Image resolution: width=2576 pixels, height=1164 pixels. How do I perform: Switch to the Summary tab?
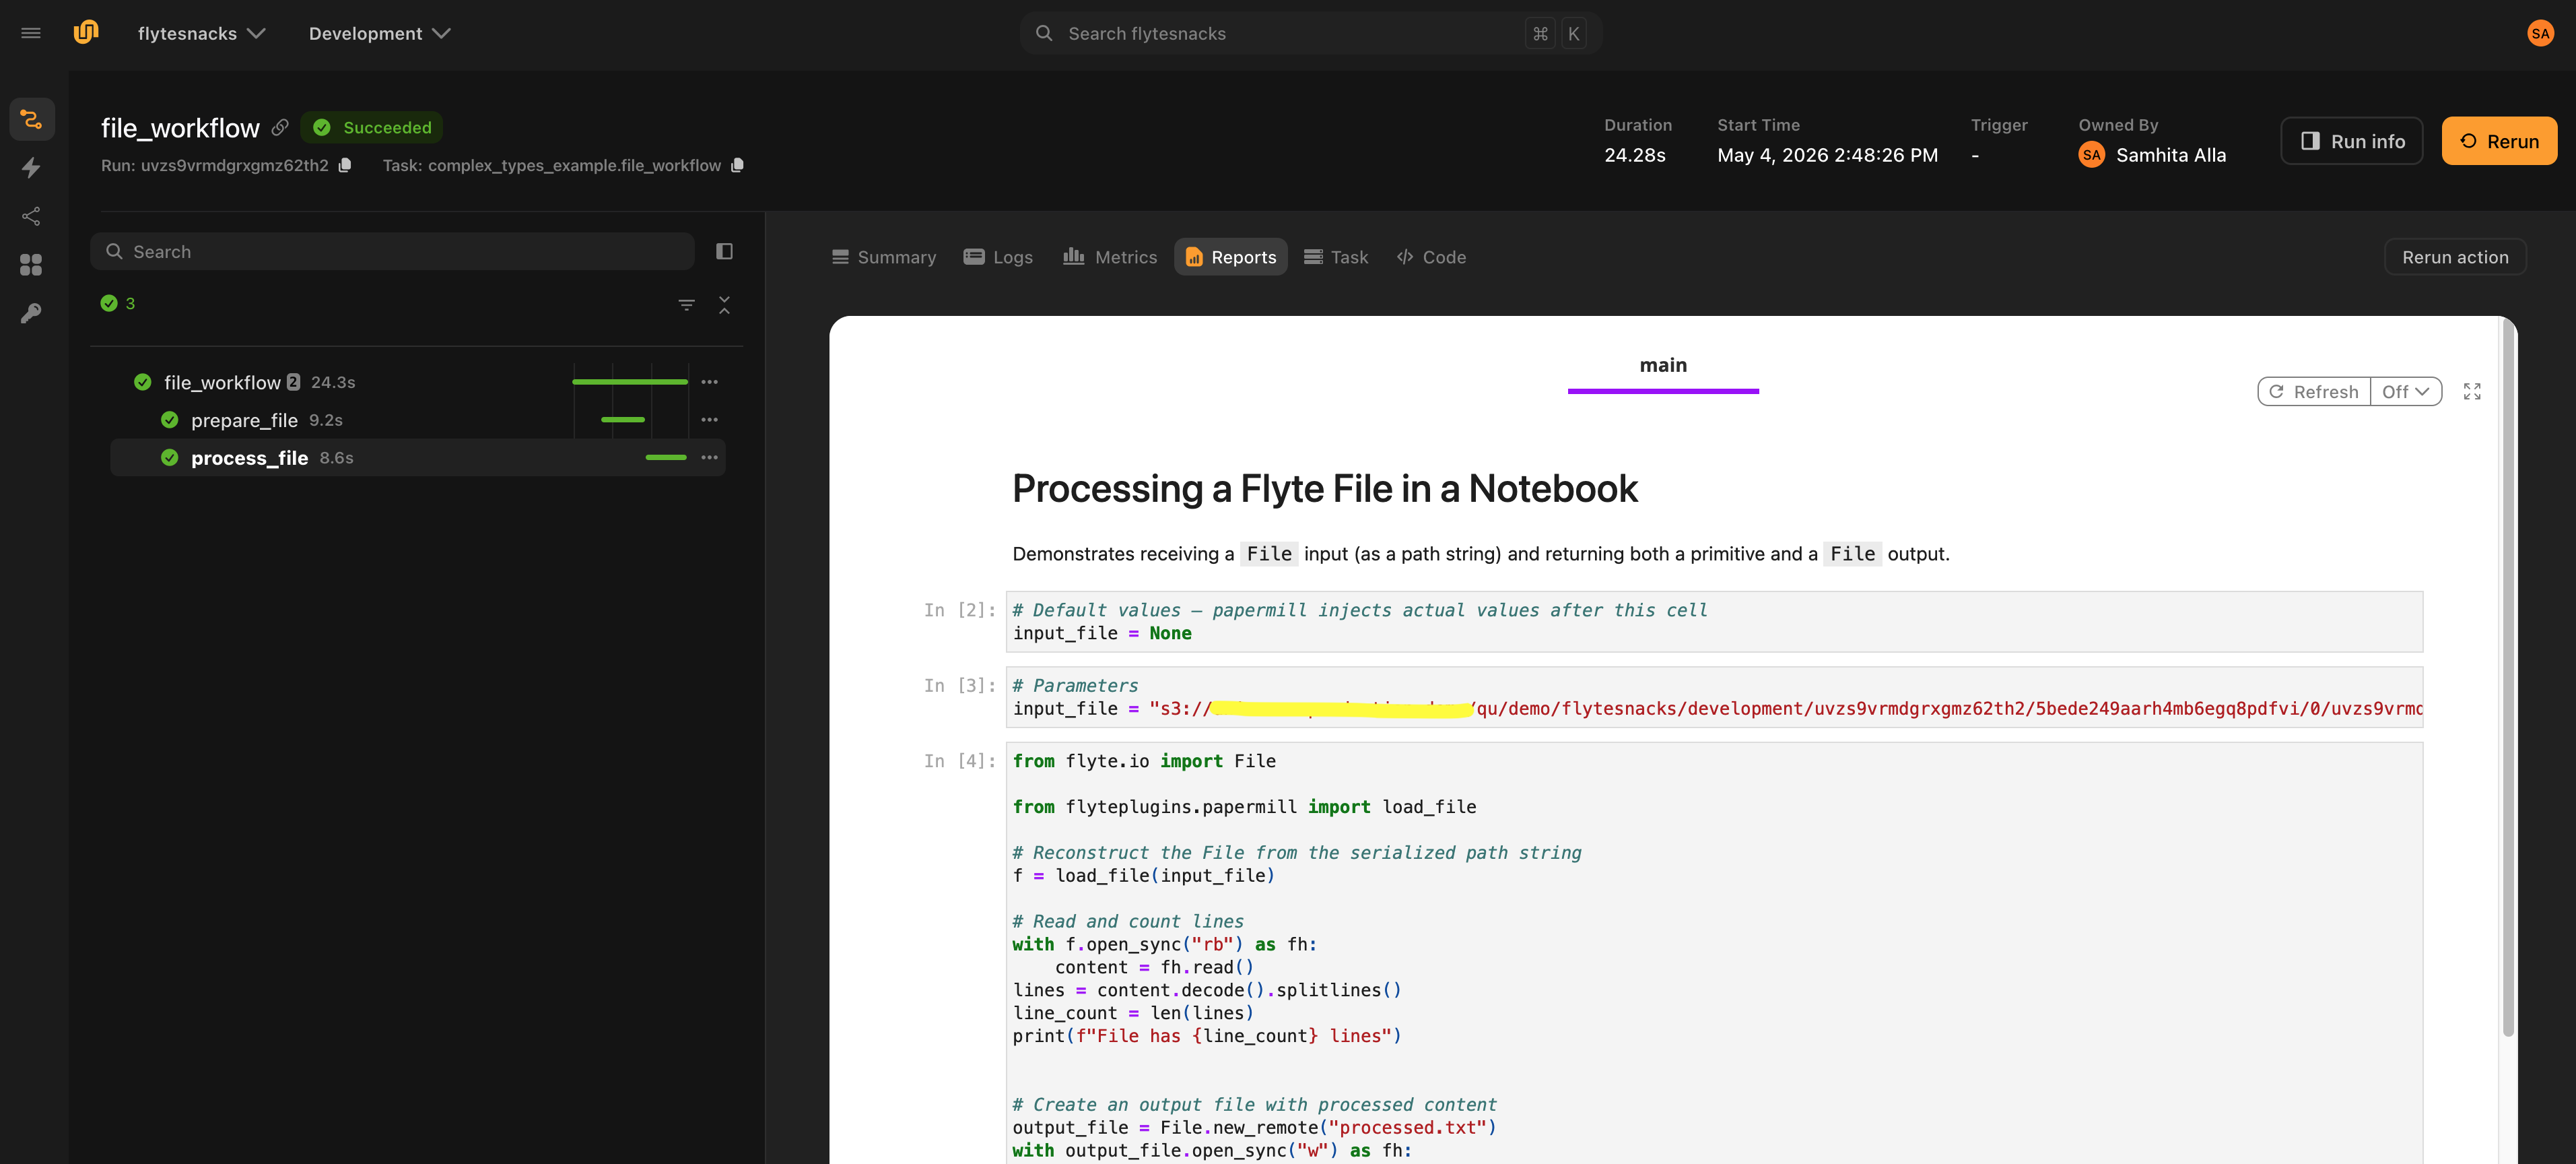tap(883, 257)
